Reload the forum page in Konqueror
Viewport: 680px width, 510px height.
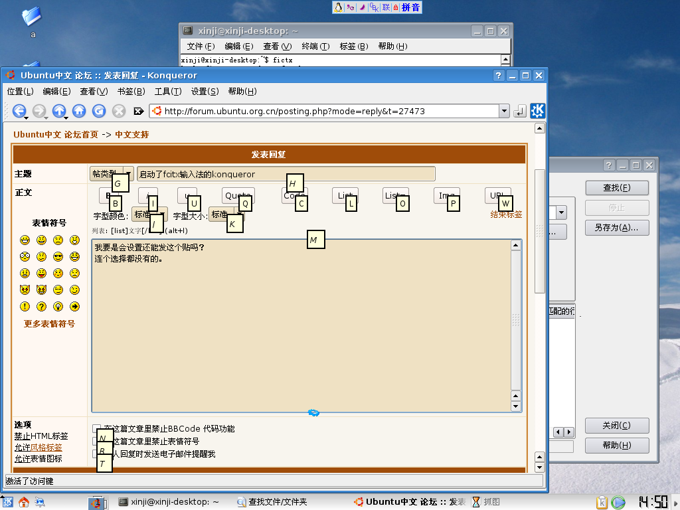pyautogui.click(x=99, y=111)
